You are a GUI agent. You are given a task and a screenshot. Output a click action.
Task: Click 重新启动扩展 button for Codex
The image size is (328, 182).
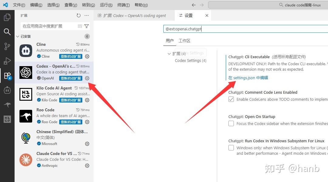pyautogui.click(x=71, y=78)
